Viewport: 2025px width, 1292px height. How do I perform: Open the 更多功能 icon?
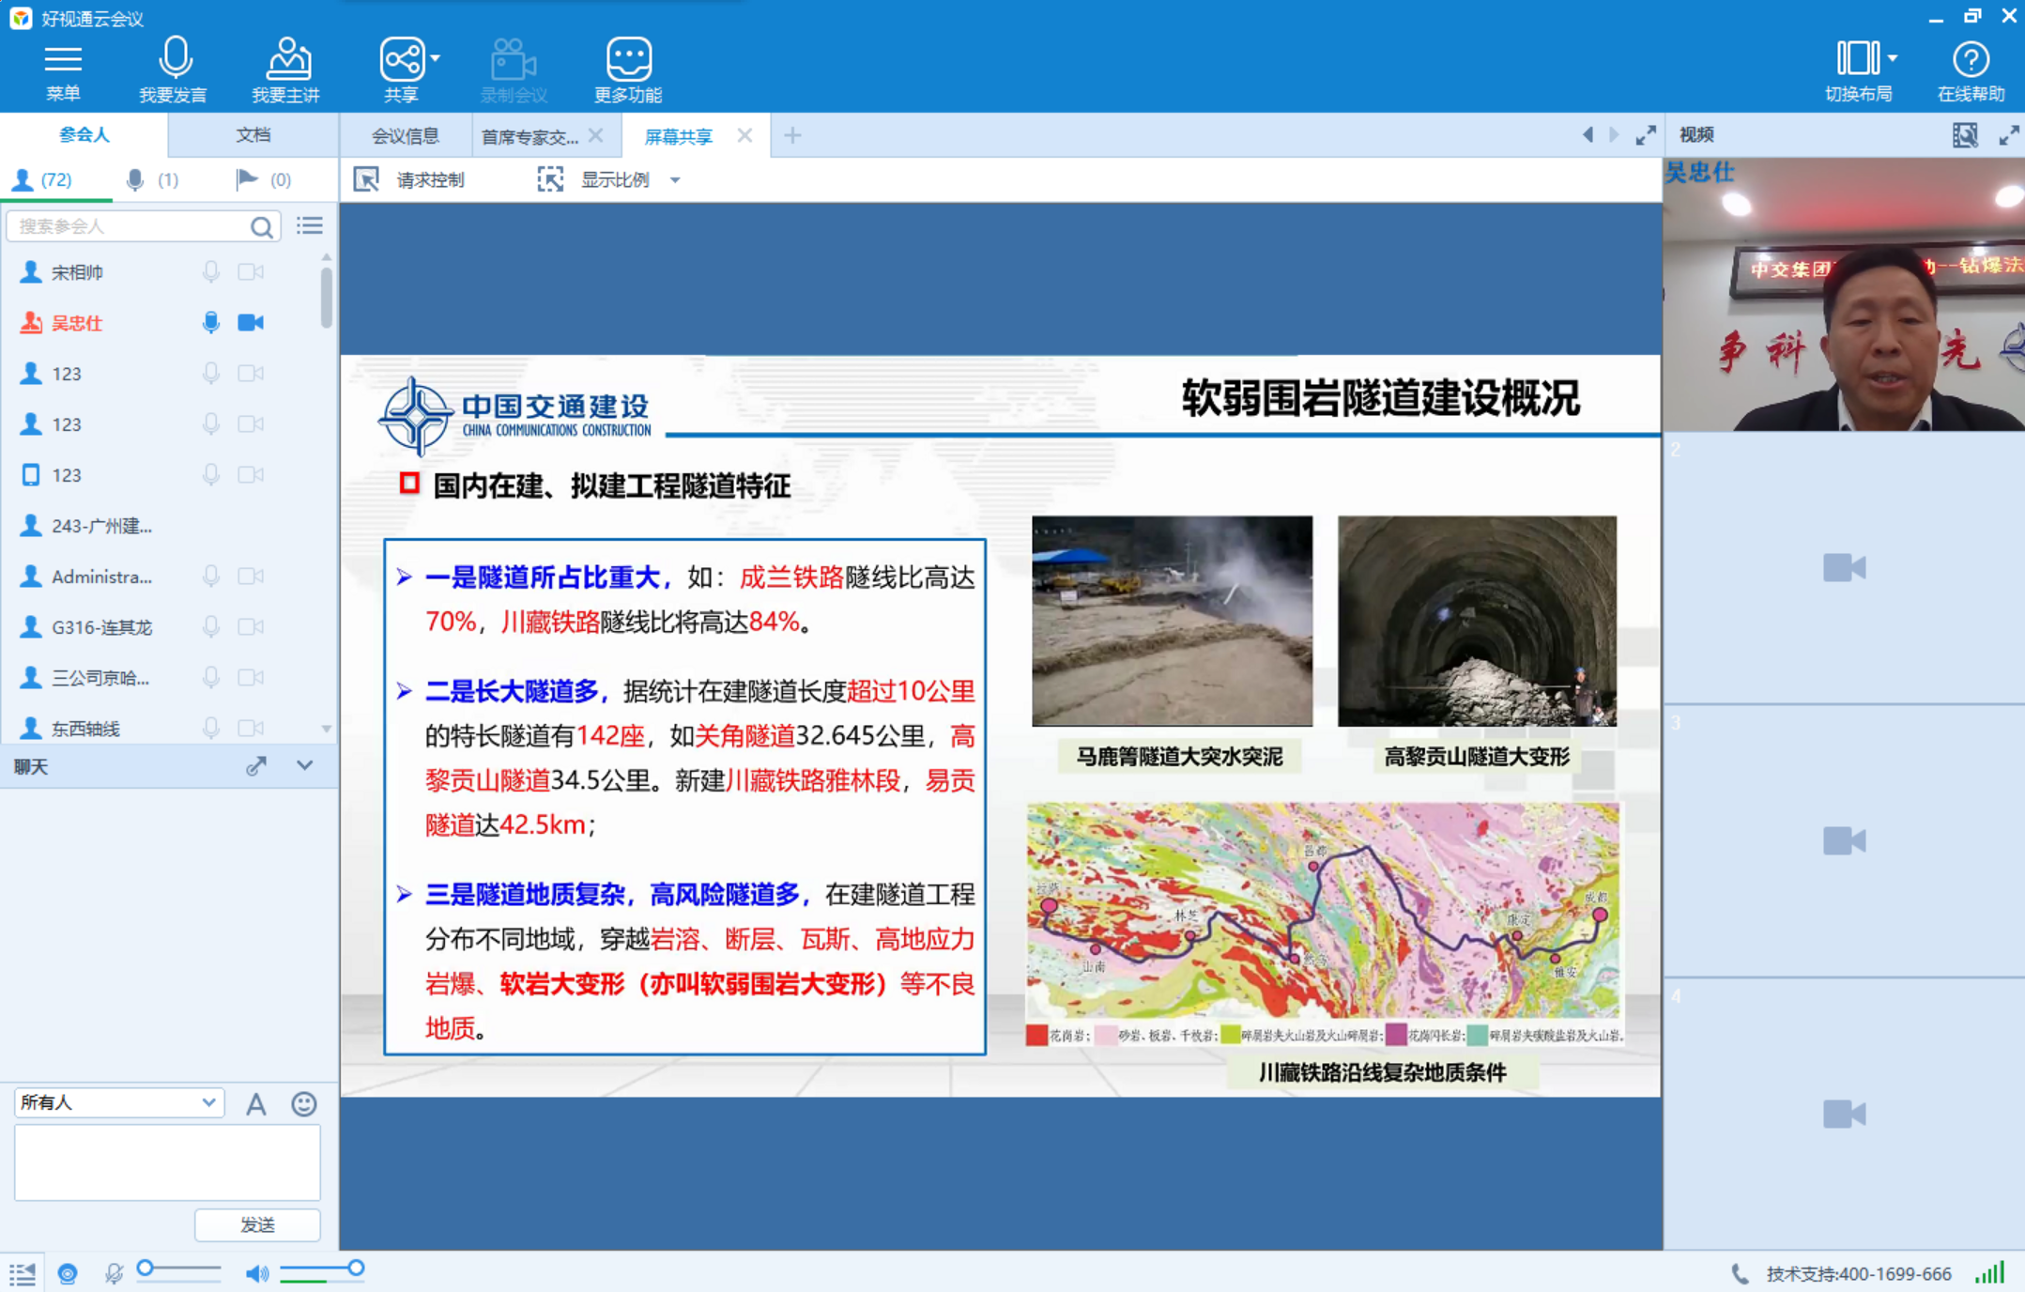[628, 58]
